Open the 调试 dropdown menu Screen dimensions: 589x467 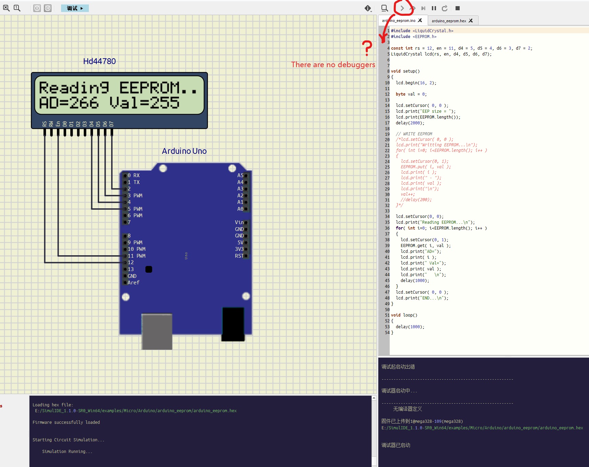tap(75, 8)
